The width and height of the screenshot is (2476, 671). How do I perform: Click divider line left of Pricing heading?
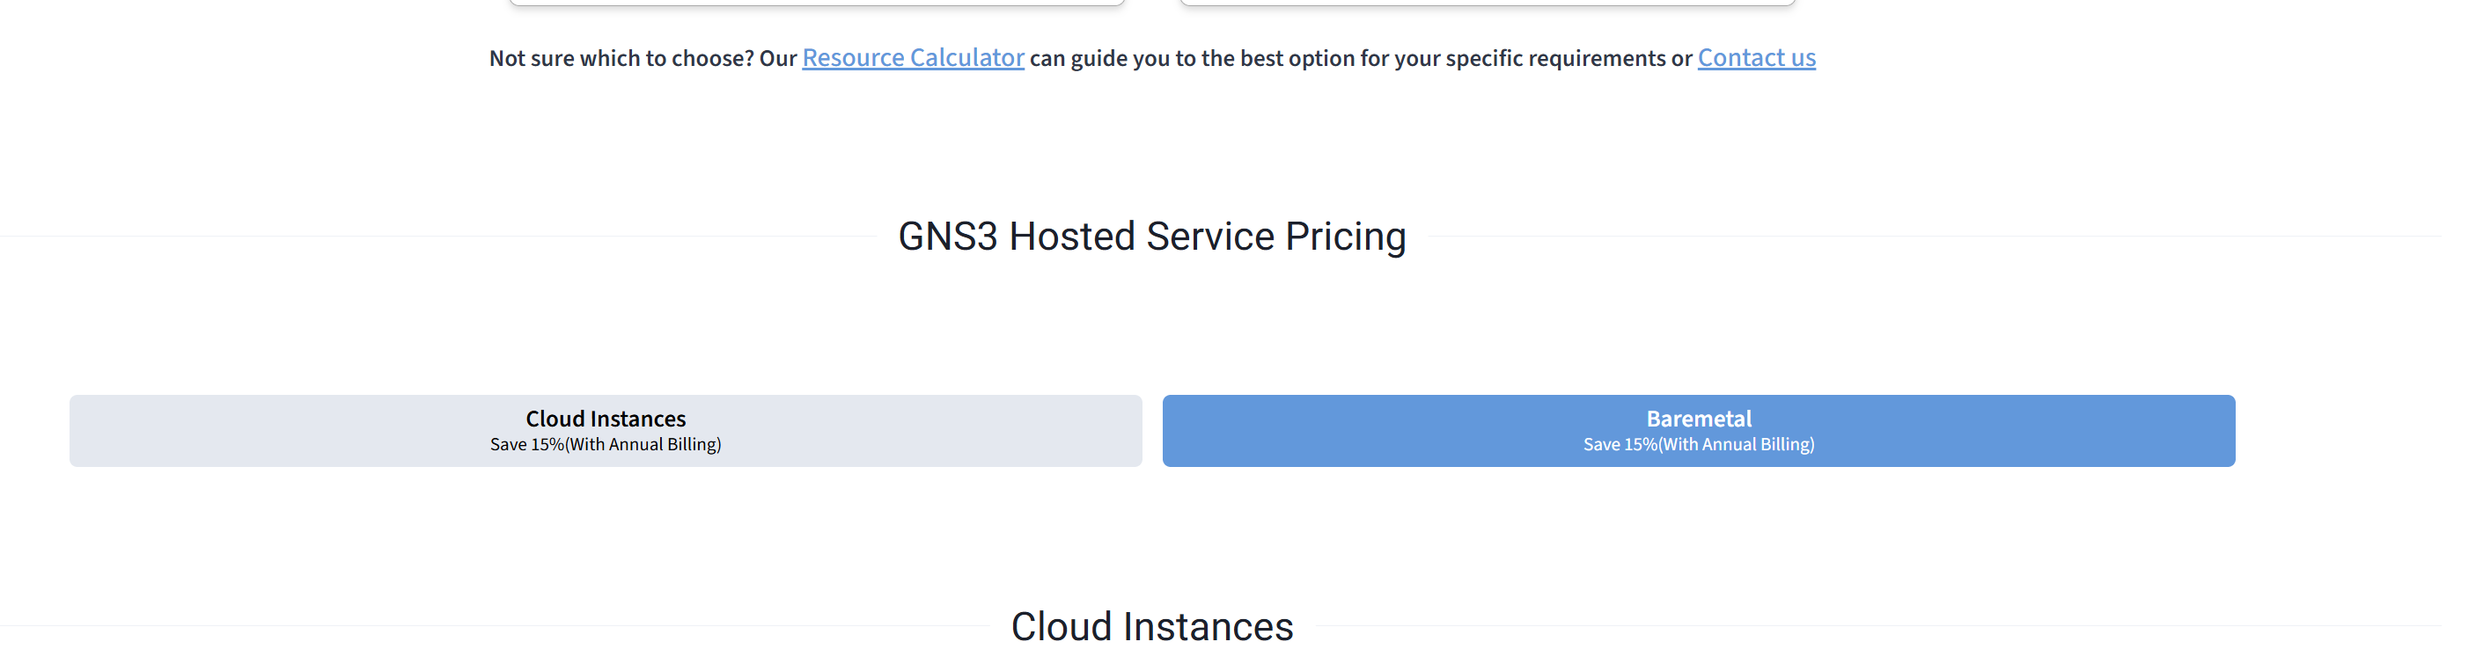(x=432, y=237)
